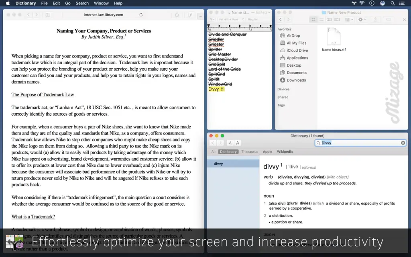Select the divvy entry in results list

233,164
